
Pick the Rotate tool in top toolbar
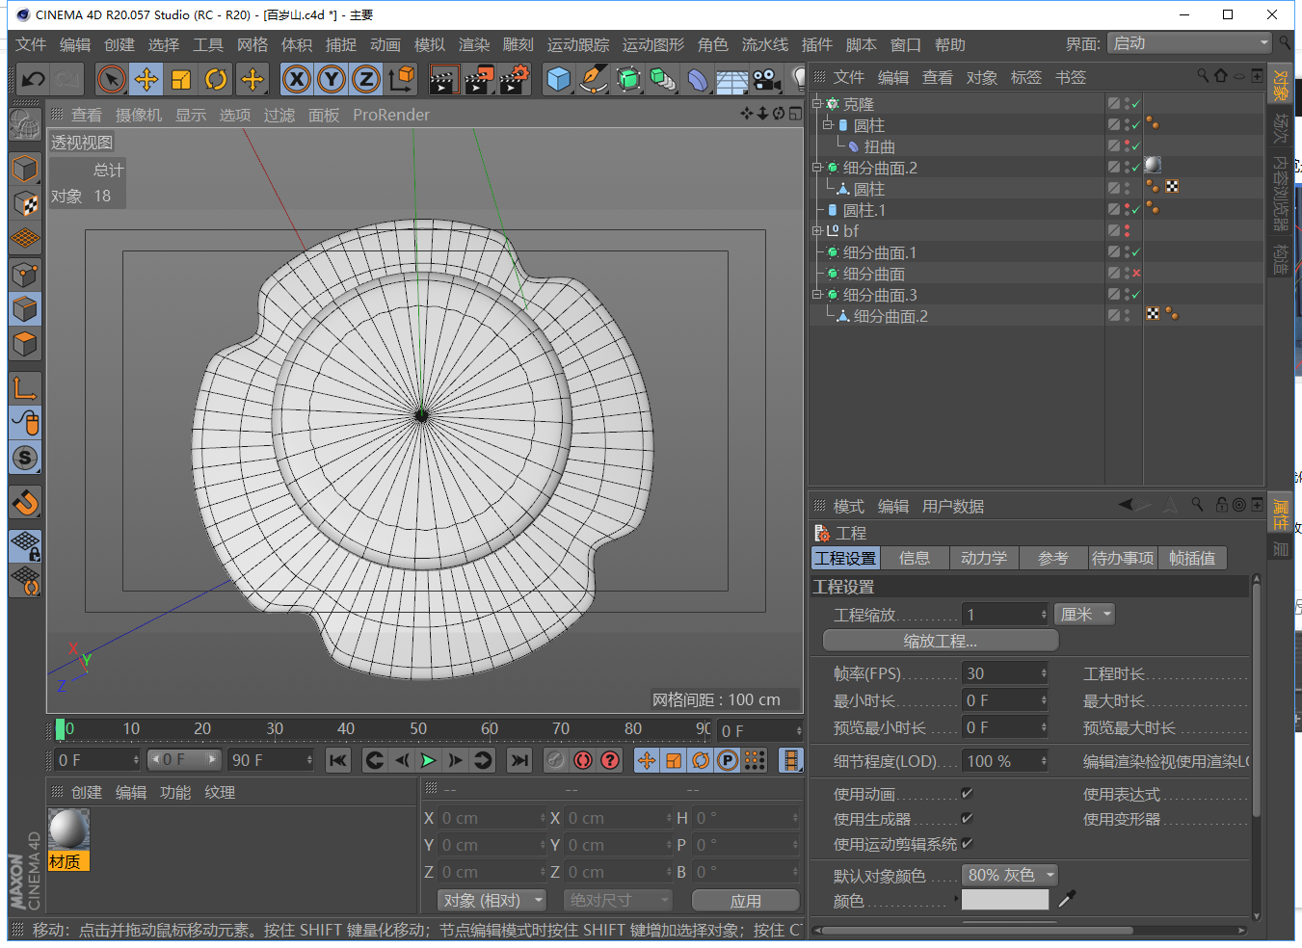pyautogui.click(x=216, y=79)
